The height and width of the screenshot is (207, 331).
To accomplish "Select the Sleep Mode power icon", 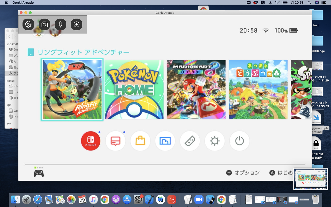I will point(239,141).
